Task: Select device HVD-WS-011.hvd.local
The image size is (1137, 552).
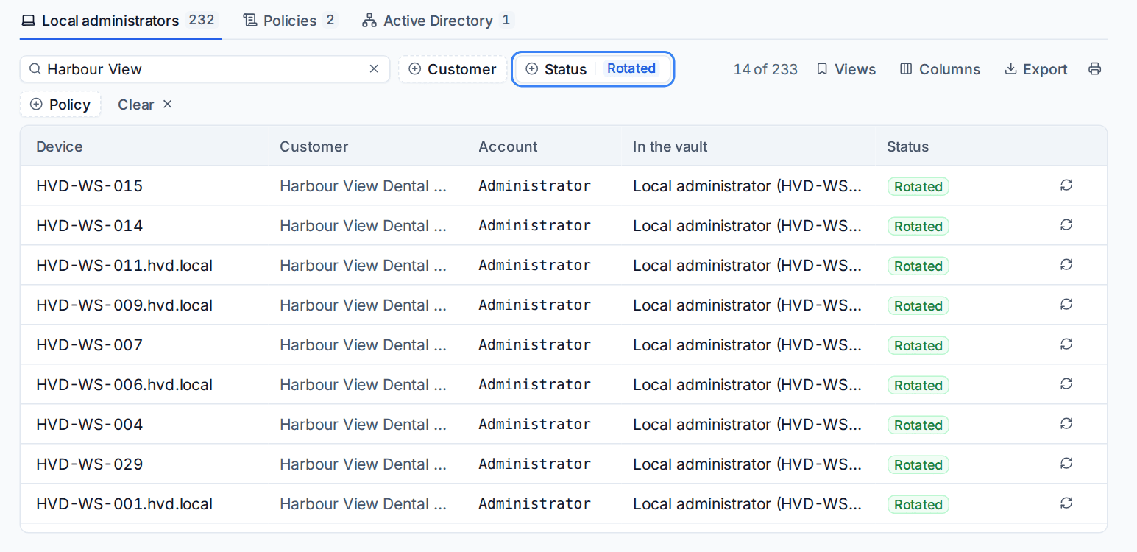Action: point(124,266)
